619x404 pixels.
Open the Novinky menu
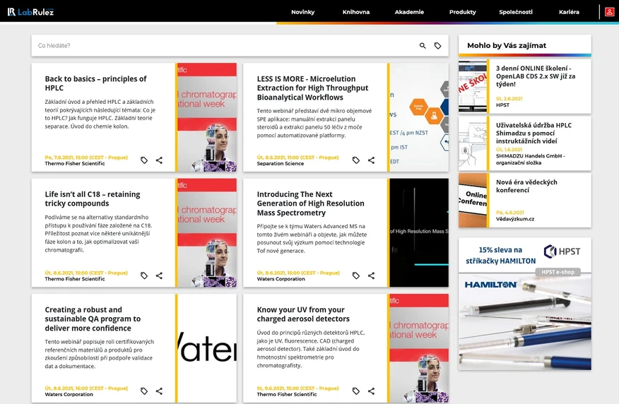coord(303,12)
